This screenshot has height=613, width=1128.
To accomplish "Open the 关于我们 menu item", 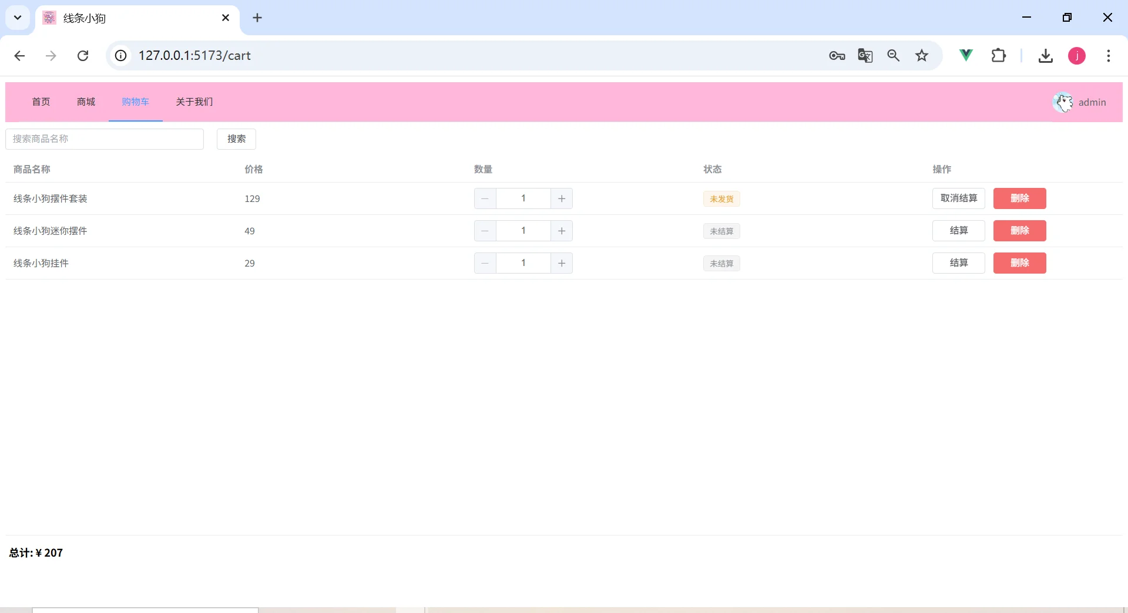I will point(194,102).
